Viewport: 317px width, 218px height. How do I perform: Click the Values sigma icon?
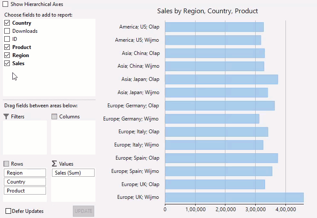(54, 164)
